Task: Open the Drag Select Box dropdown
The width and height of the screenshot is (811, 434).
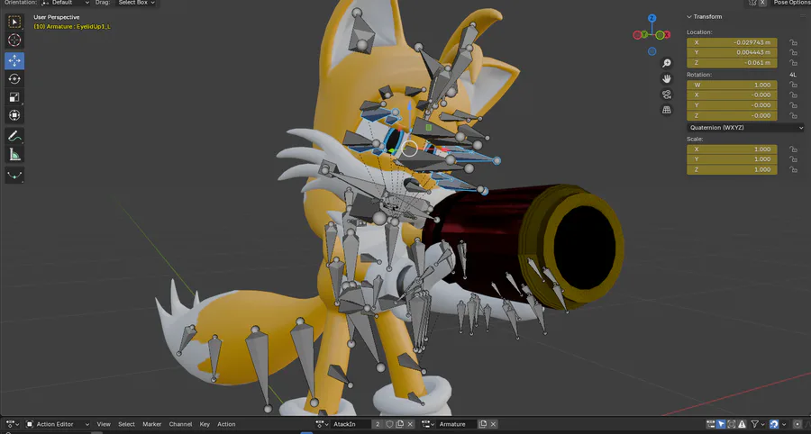Action: 135,3
